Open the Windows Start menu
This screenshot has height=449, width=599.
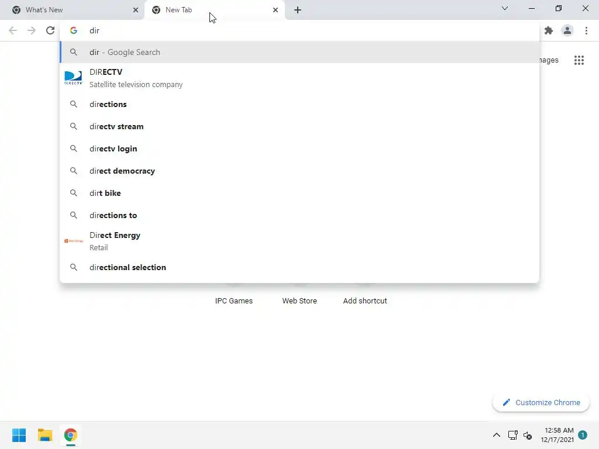click(x=19, y=435)
